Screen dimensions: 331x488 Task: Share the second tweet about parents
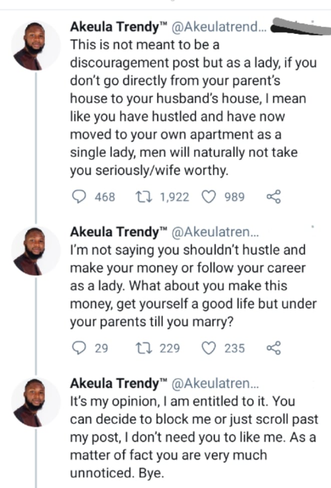(x=274, y=348)
